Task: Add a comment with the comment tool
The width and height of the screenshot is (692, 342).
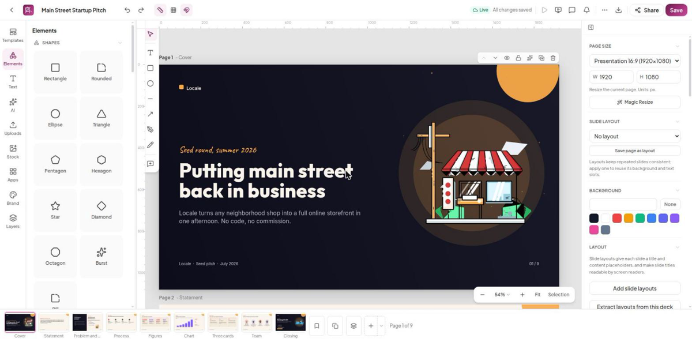Action: [151, 164]
